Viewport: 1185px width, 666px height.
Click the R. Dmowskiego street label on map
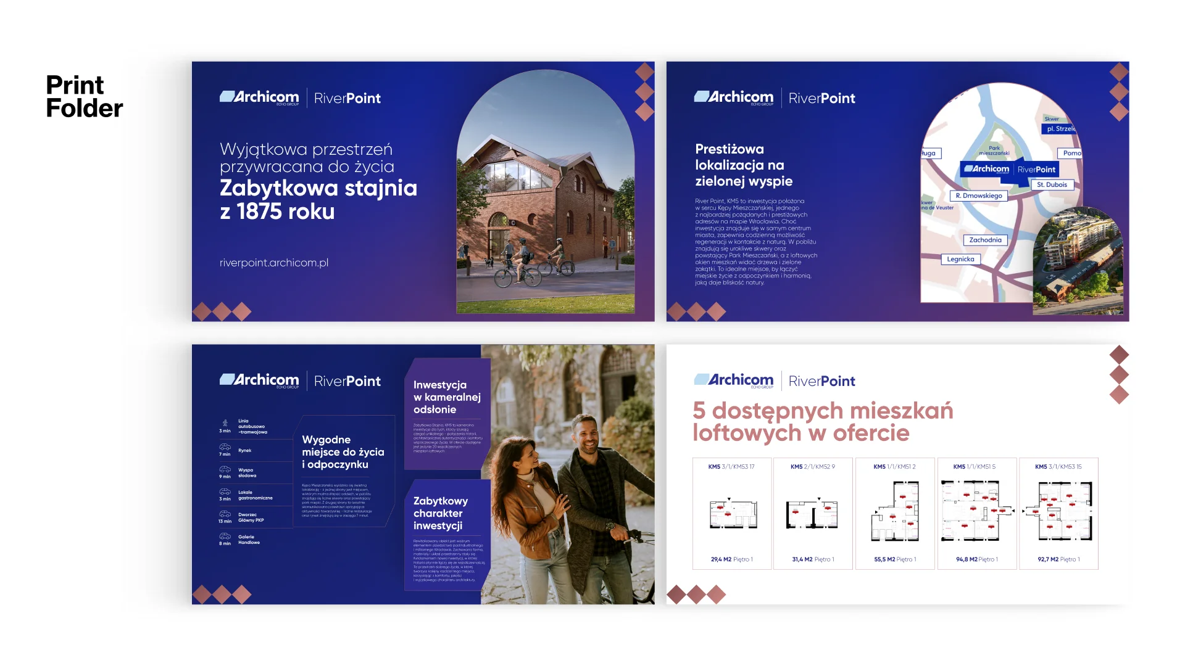[x=979, y=195]
